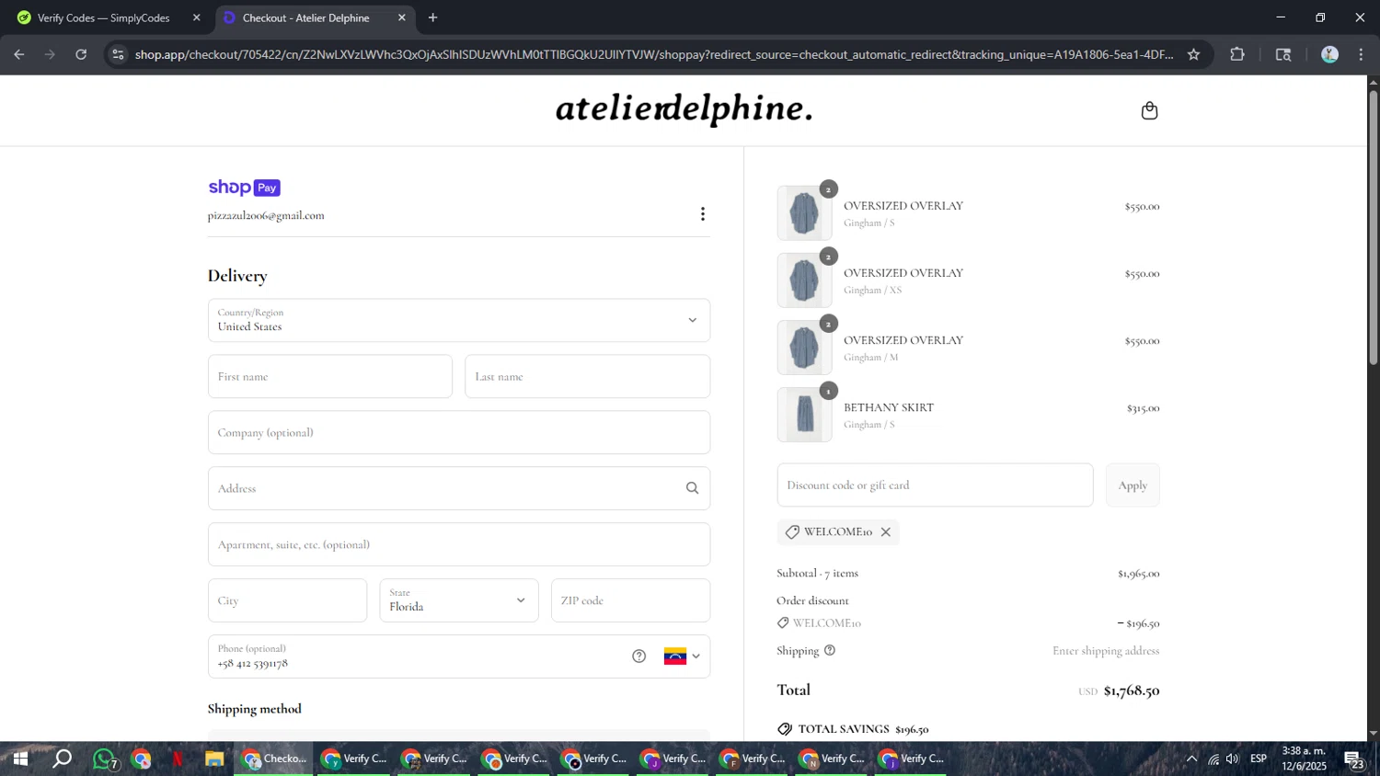Open the Chrome profile avatar
This screenshot has width=1380, height=776.
pos(1329,54)
